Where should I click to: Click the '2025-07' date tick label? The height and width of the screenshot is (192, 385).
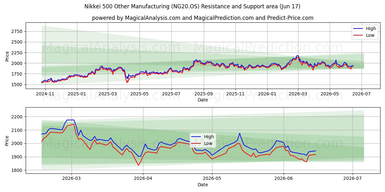[x=171, y=94]
